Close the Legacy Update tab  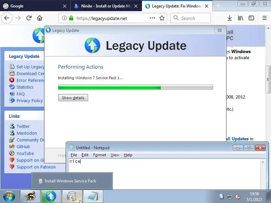(x=207, y=6)
